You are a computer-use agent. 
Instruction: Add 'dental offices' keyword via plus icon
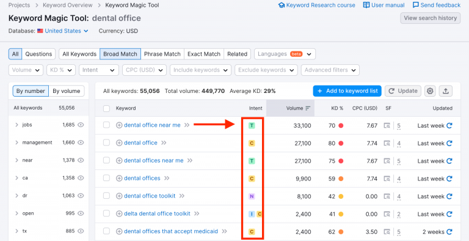pyautogui.click(x=119, y=179)
